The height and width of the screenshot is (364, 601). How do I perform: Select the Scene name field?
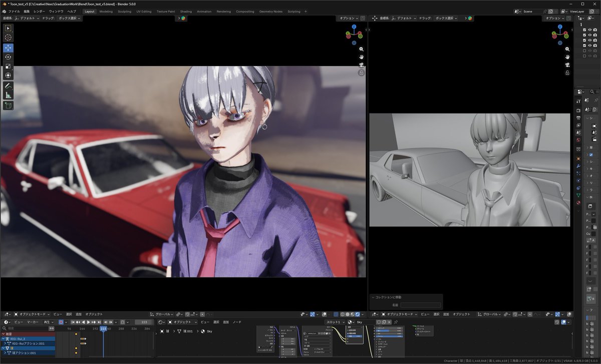point(532,11)
